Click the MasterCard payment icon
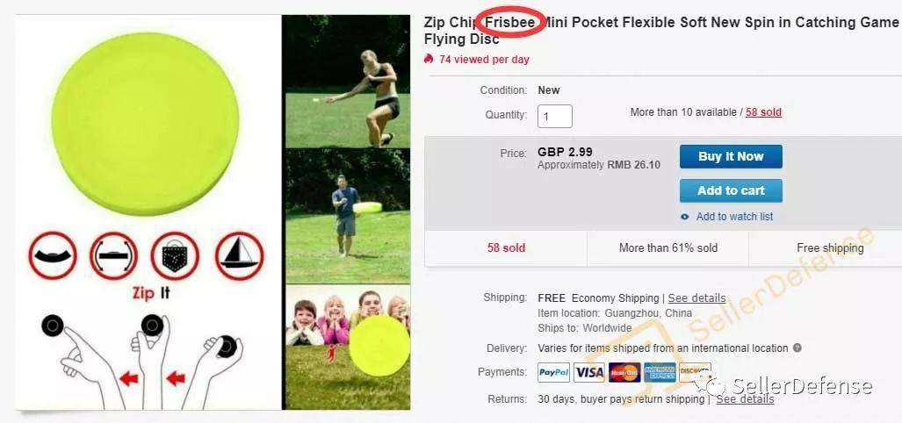Screen dimensions: 902x423 click(x=624, y=372)
